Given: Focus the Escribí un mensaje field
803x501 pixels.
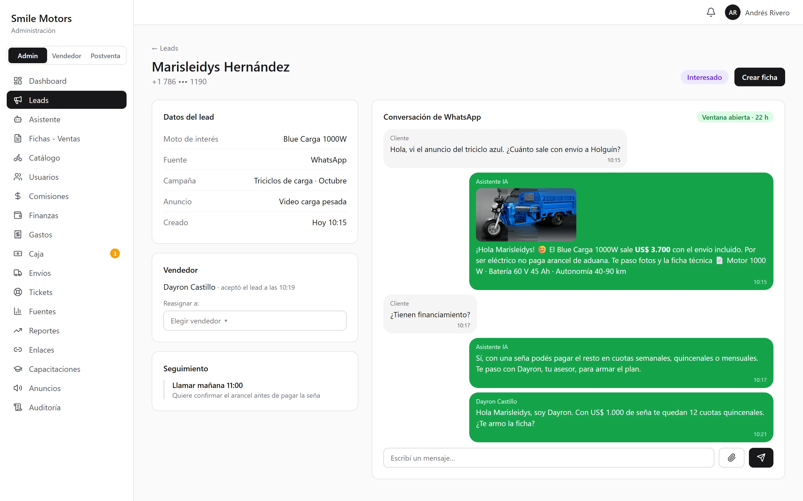Looking at the screenshot, I should 548,458.
